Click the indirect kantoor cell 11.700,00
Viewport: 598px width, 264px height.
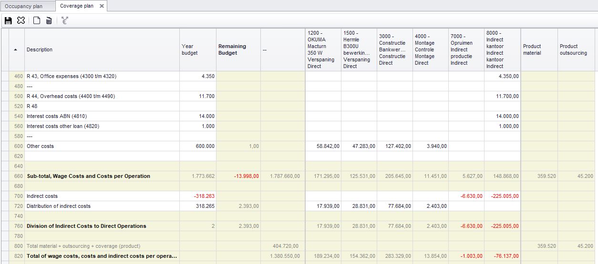click(x=503, y=96)
